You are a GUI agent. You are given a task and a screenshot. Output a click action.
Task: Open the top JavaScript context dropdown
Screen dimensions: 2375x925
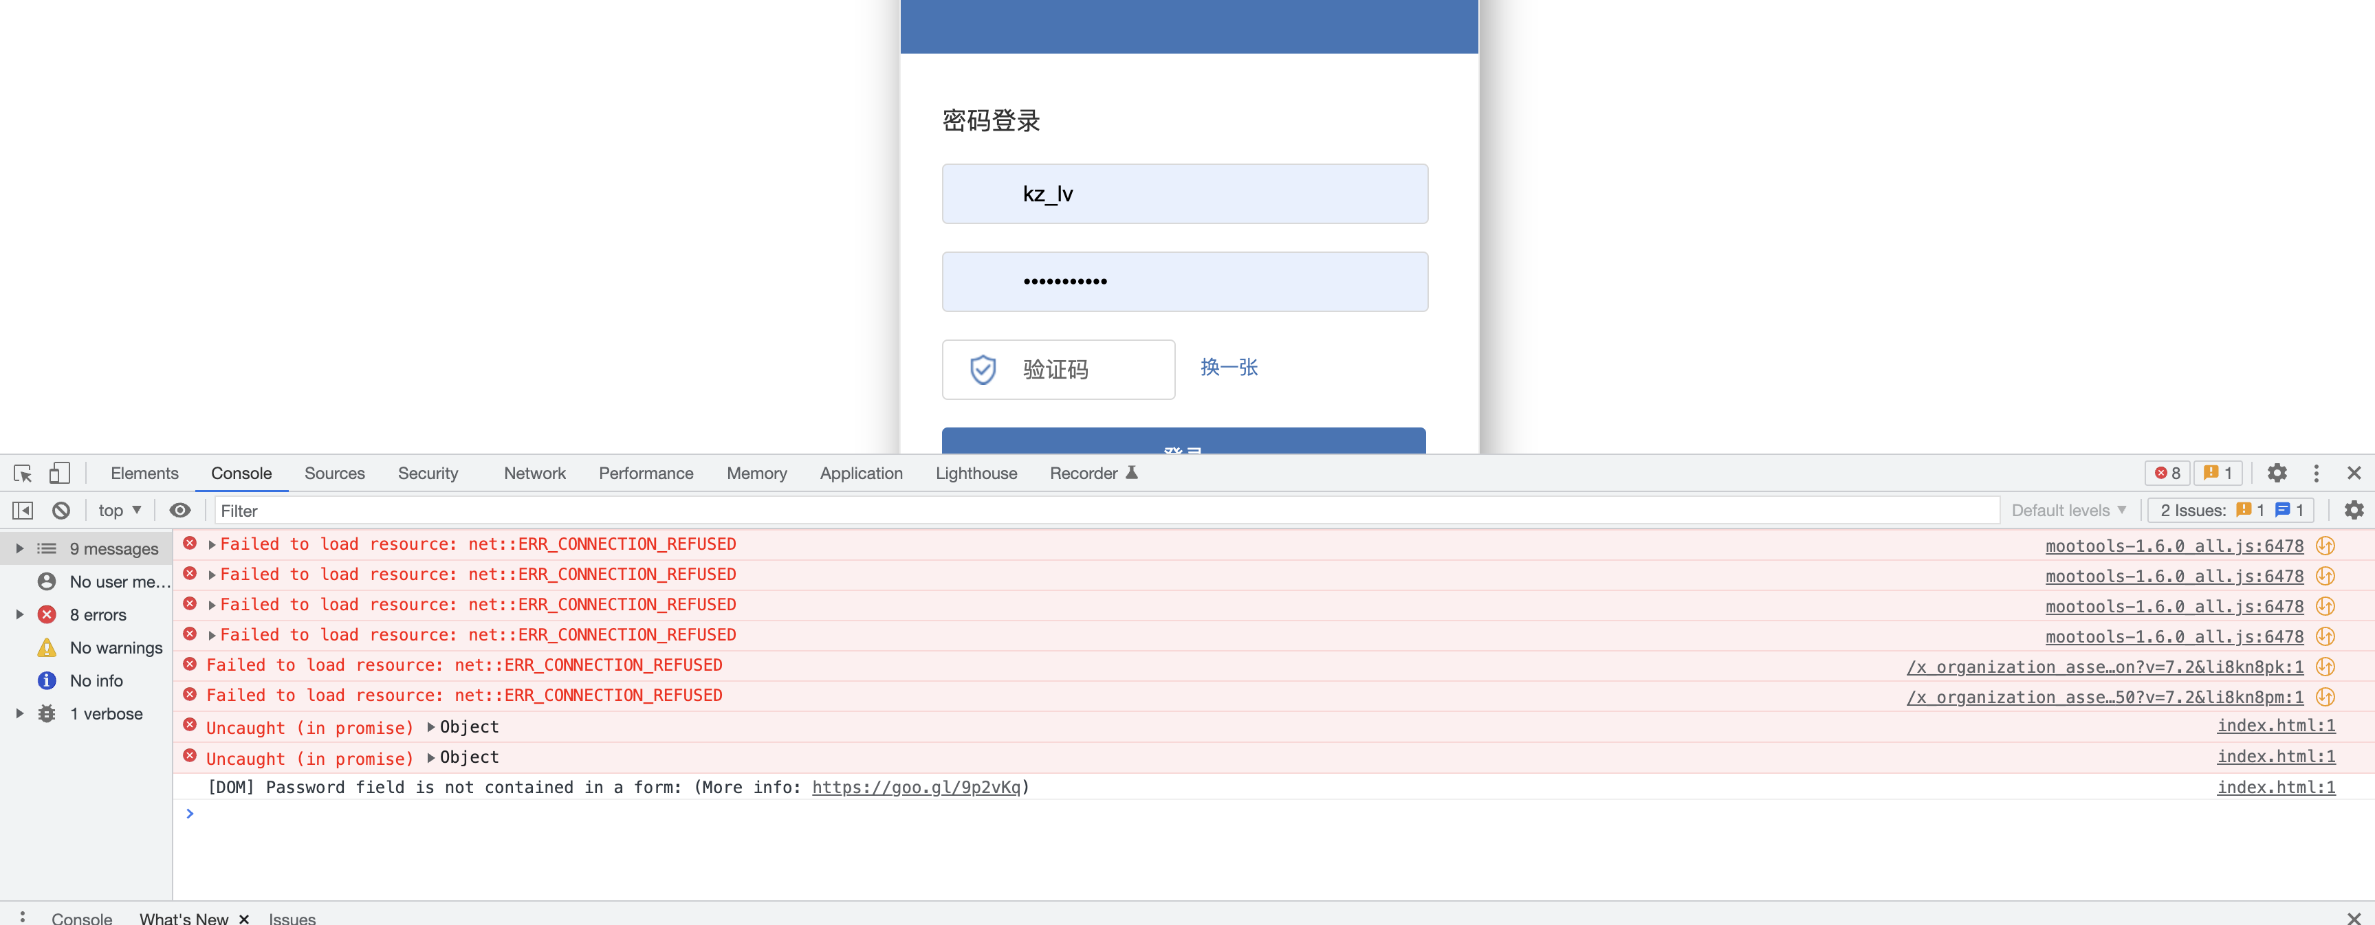point(120,511)
